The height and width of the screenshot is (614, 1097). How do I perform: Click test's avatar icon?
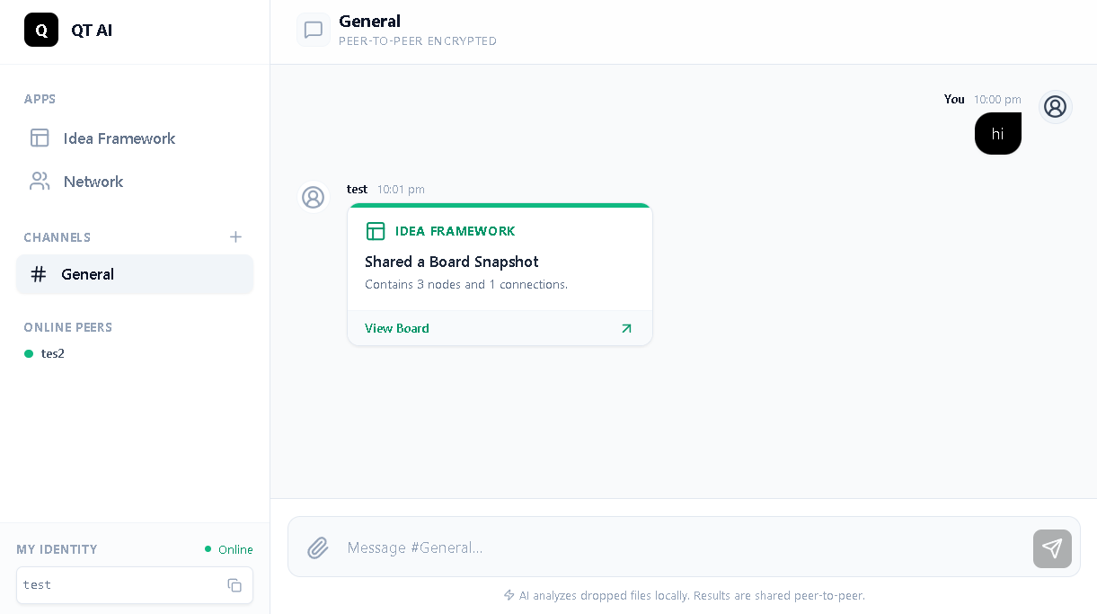pos(314,197)
